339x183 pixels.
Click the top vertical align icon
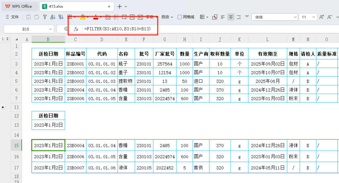tap(247, 17)
